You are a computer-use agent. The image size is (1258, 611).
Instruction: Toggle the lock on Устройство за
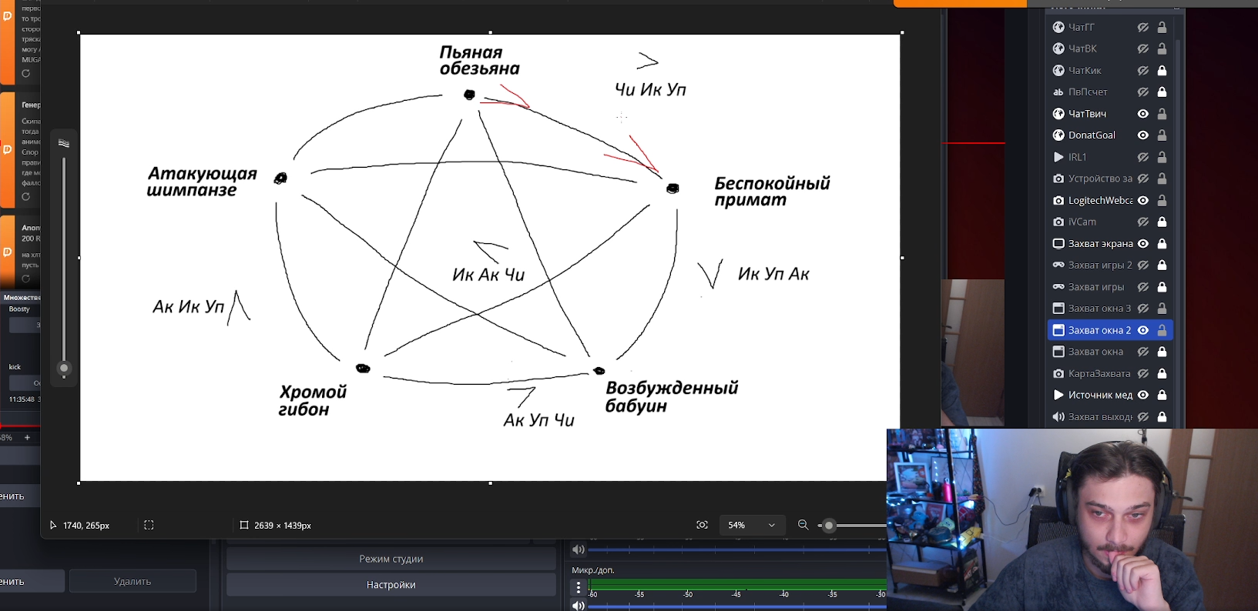pyautogui.click(x=1162, y=179)
